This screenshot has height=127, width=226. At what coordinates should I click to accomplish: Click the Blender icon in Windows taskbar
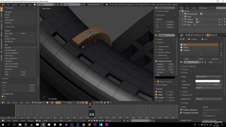coord(43,125)
